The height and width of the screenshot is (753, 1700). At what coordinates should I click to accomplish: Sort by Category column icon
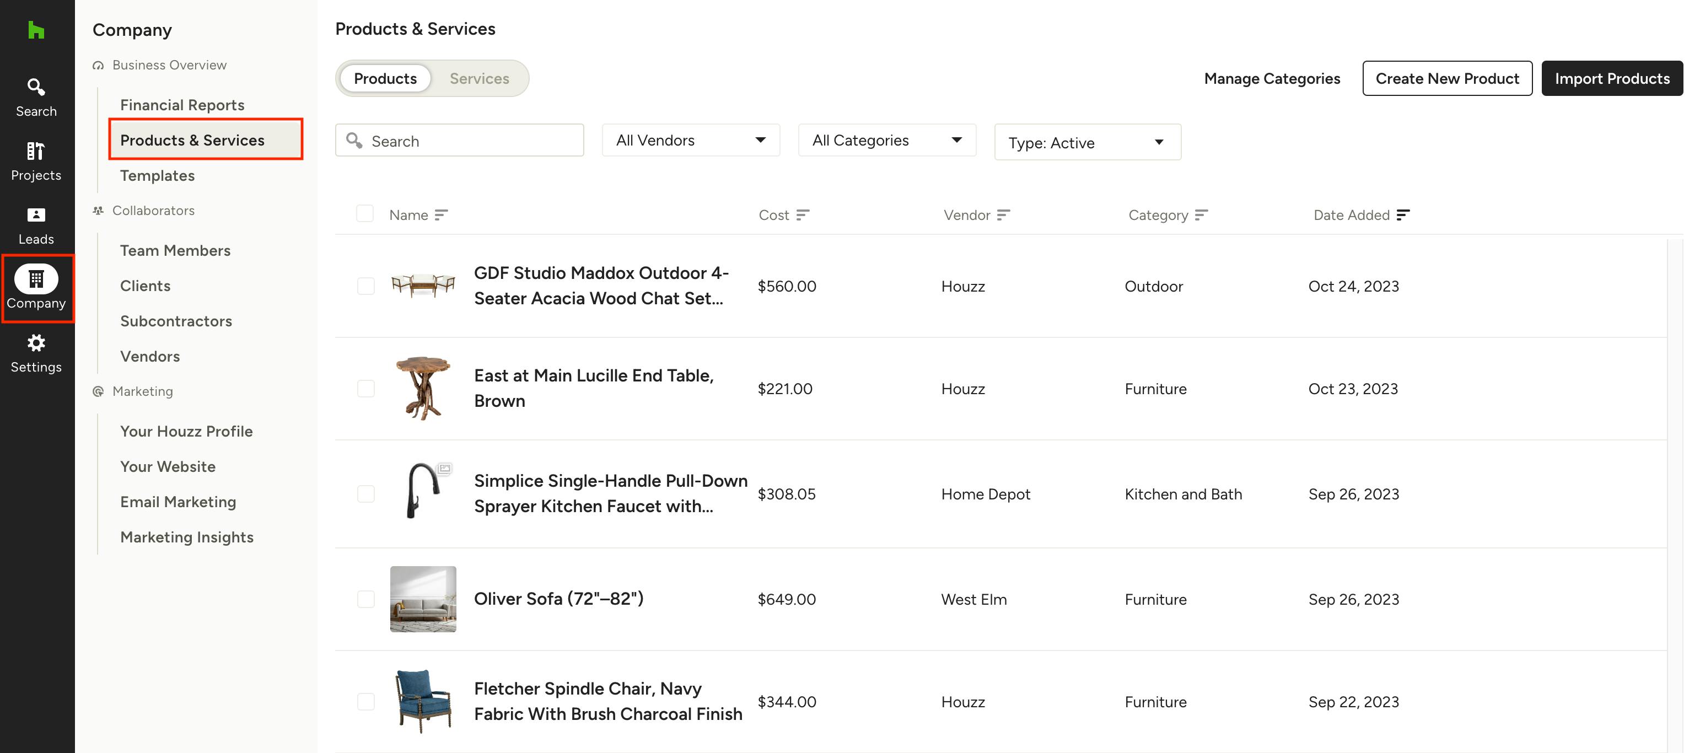coord(1201,215)
